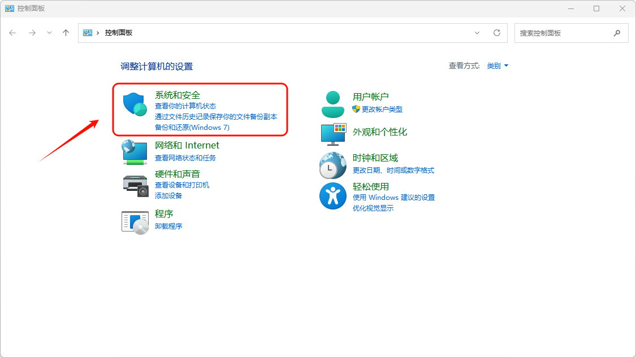Viewport: 636px width, 358px height.
Task: Expand the address bar history dropdown
Action: [477, 33]
